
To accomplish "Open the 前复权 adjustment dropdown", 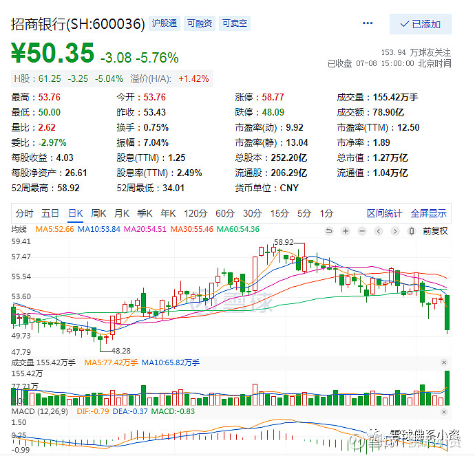I will tap(435, 231).
